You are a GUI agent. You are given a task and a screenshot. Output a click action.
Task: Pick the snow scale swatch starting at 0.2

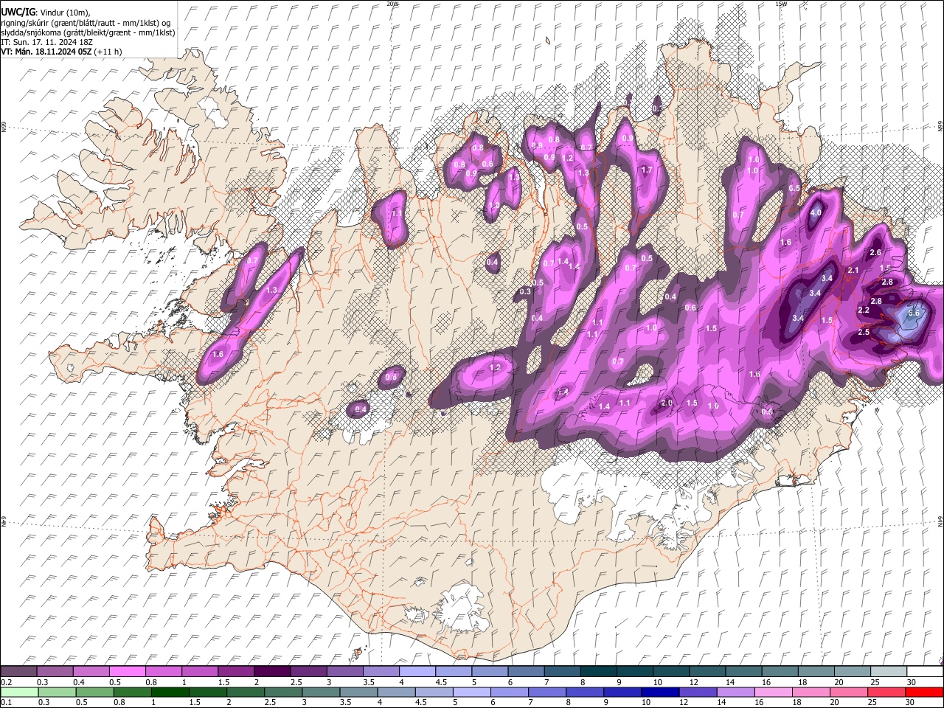[18, 672]
